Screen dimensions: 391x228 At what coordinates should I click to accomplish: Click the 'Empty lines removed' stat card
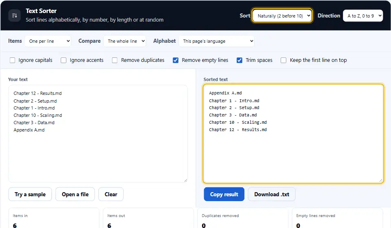pyautogui.click(x=337, y=218)
